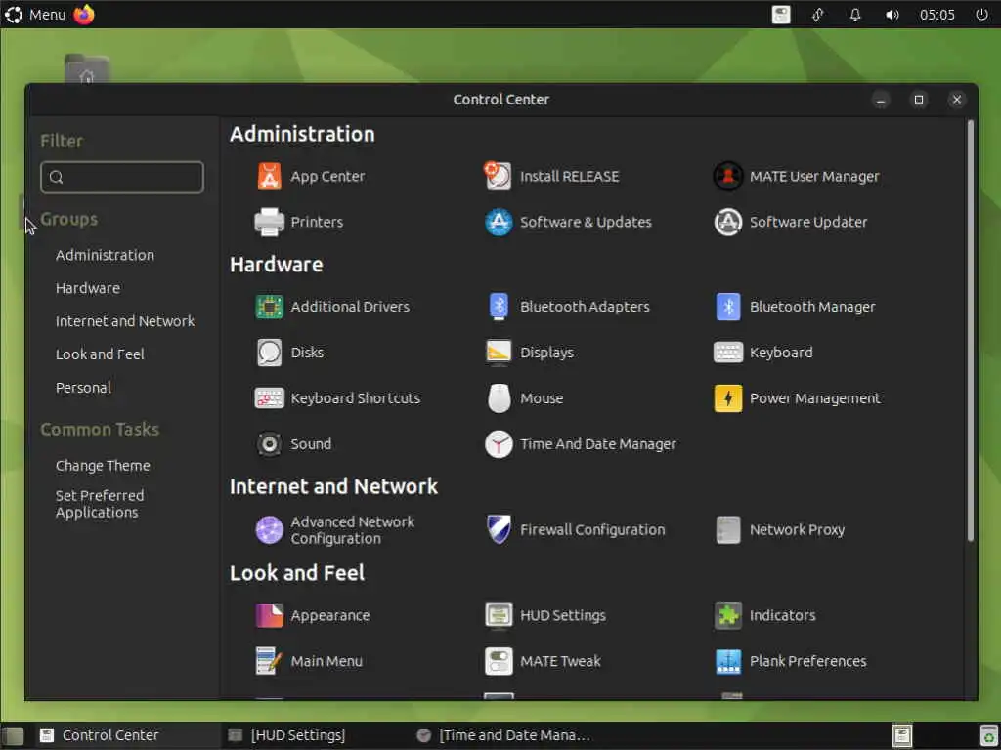Open Plank Preferences icon

tap(727, 661)
